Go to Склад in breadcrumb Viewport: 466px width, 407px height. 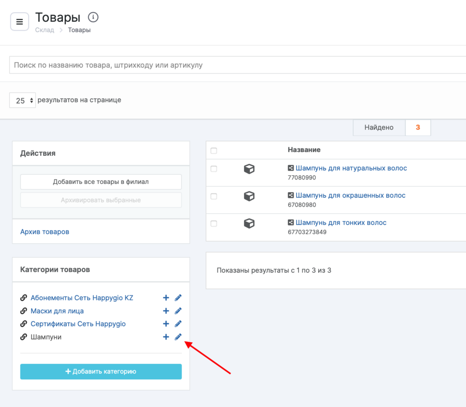coord(45,30)
